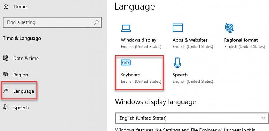Click the search magnifier icon
Image resolution: width=269 pixels, height=131 pixels.
(x=96, y=22)
